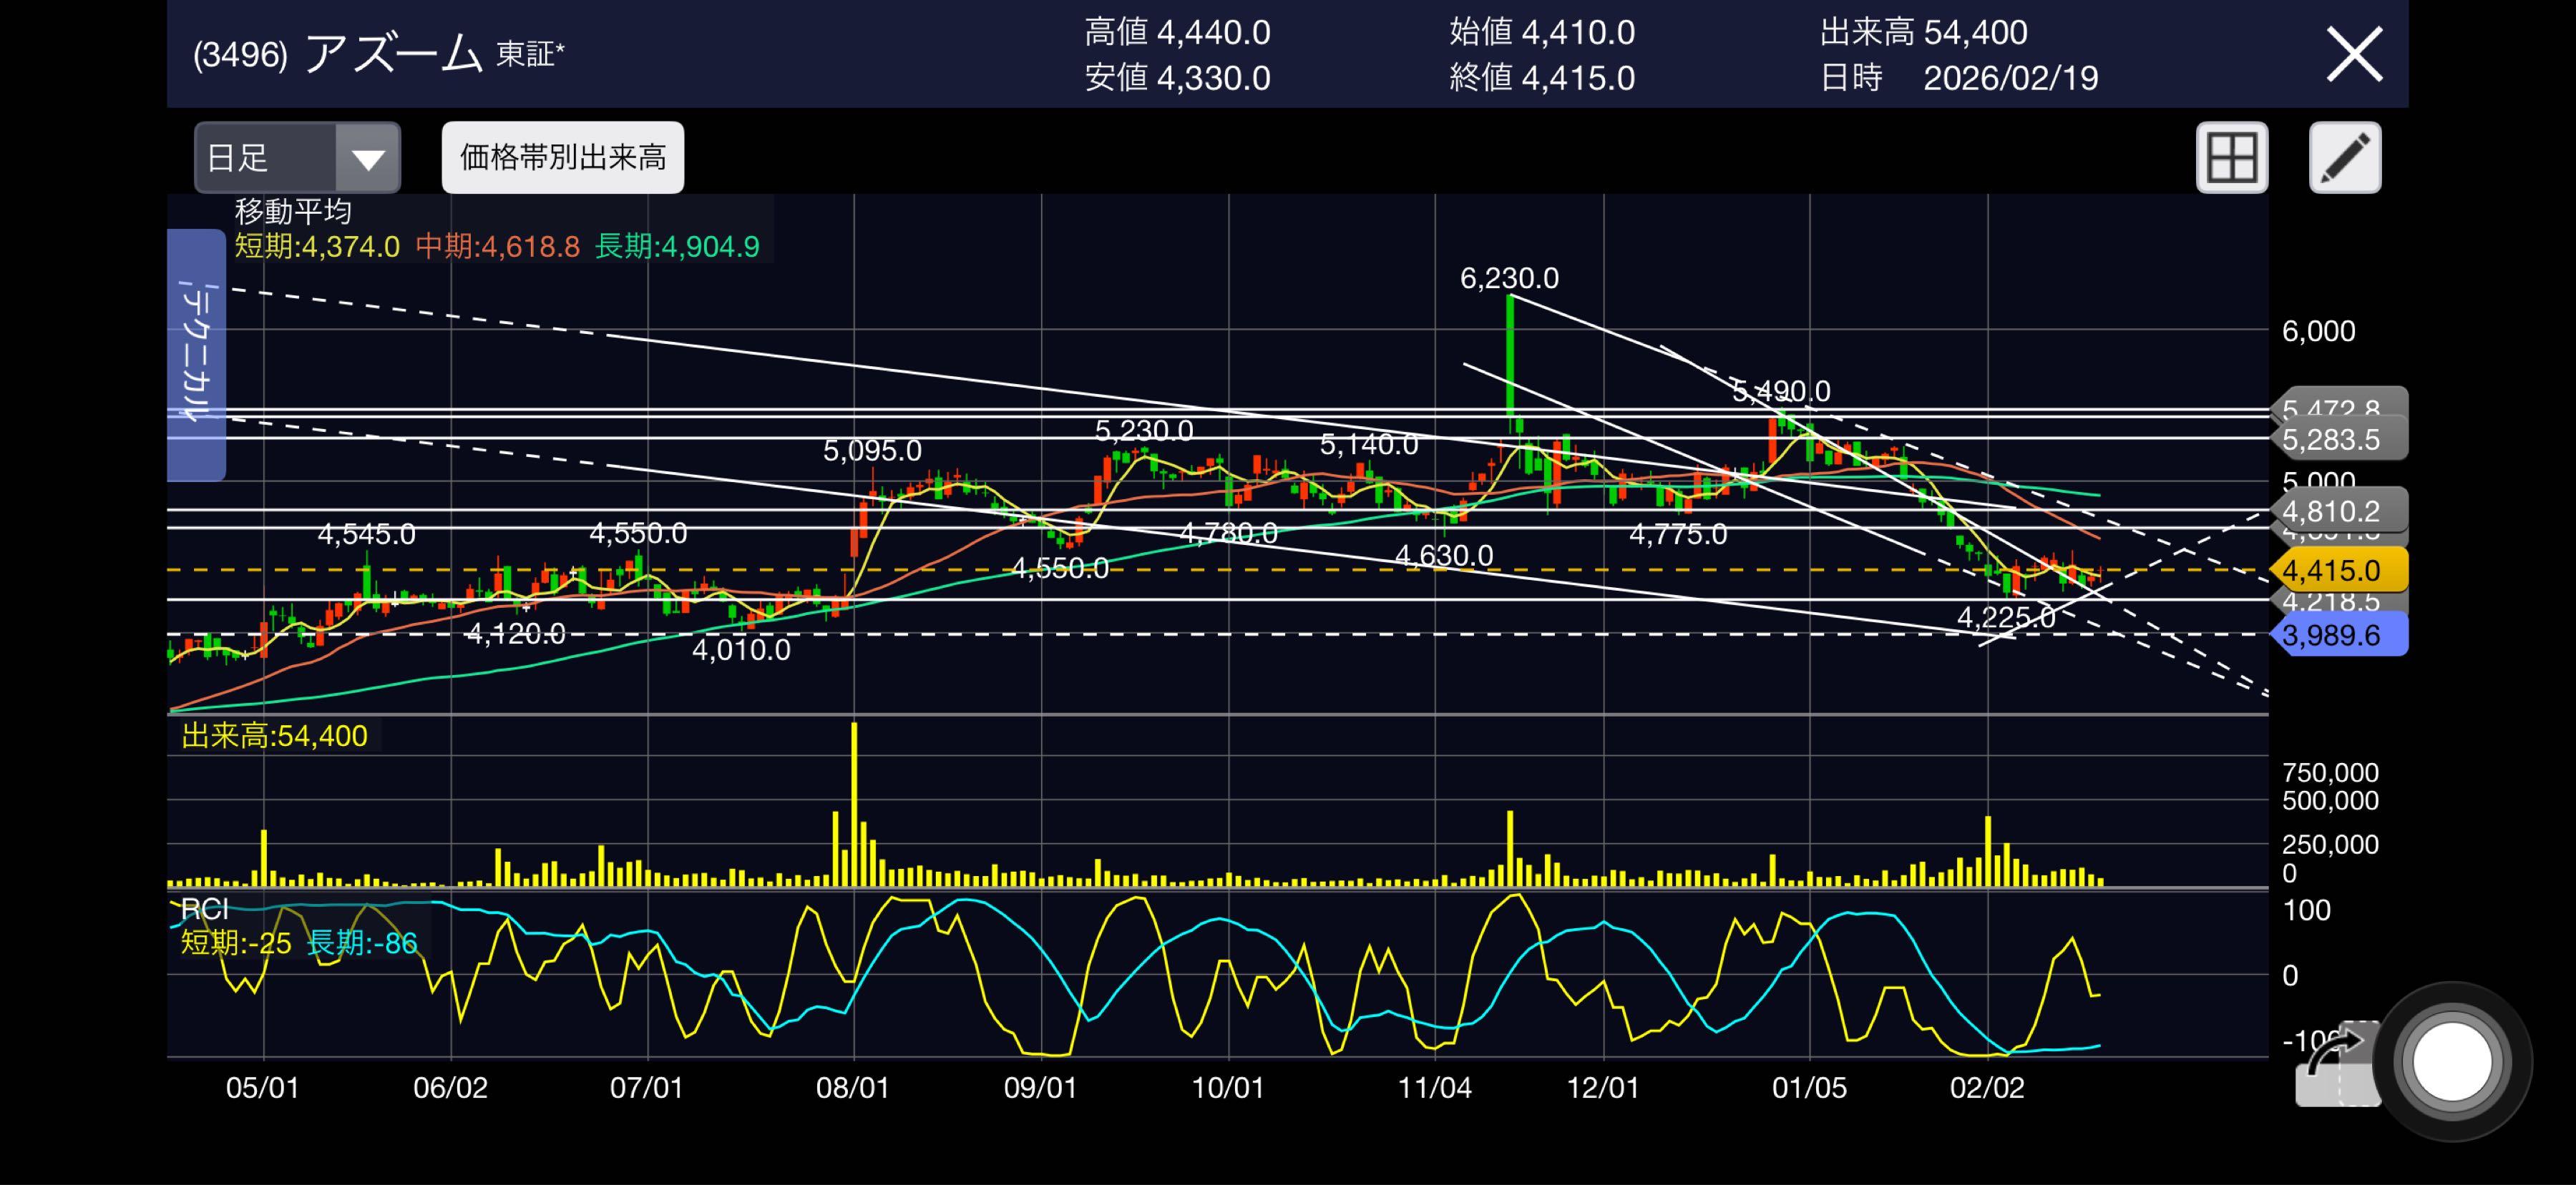Viewport: 2576px width, 1185px height.
Task: Tap the dropdown arrow beside 日足
Action: pos(368,158)
